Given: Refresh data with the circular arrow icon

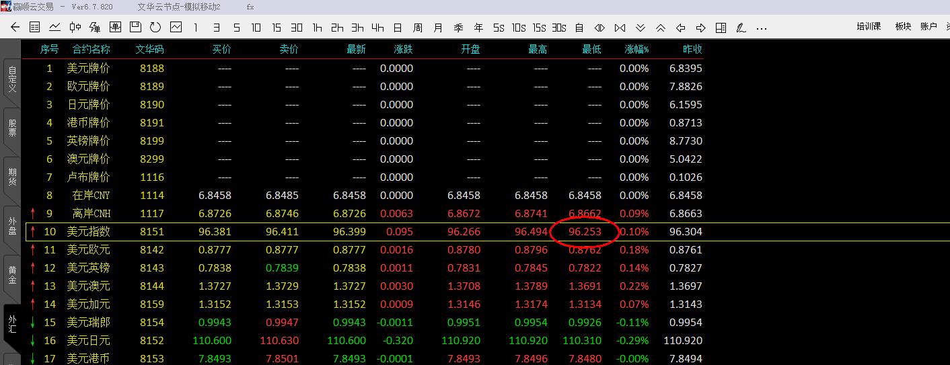Looking at the screenshot, I should 155,28.
